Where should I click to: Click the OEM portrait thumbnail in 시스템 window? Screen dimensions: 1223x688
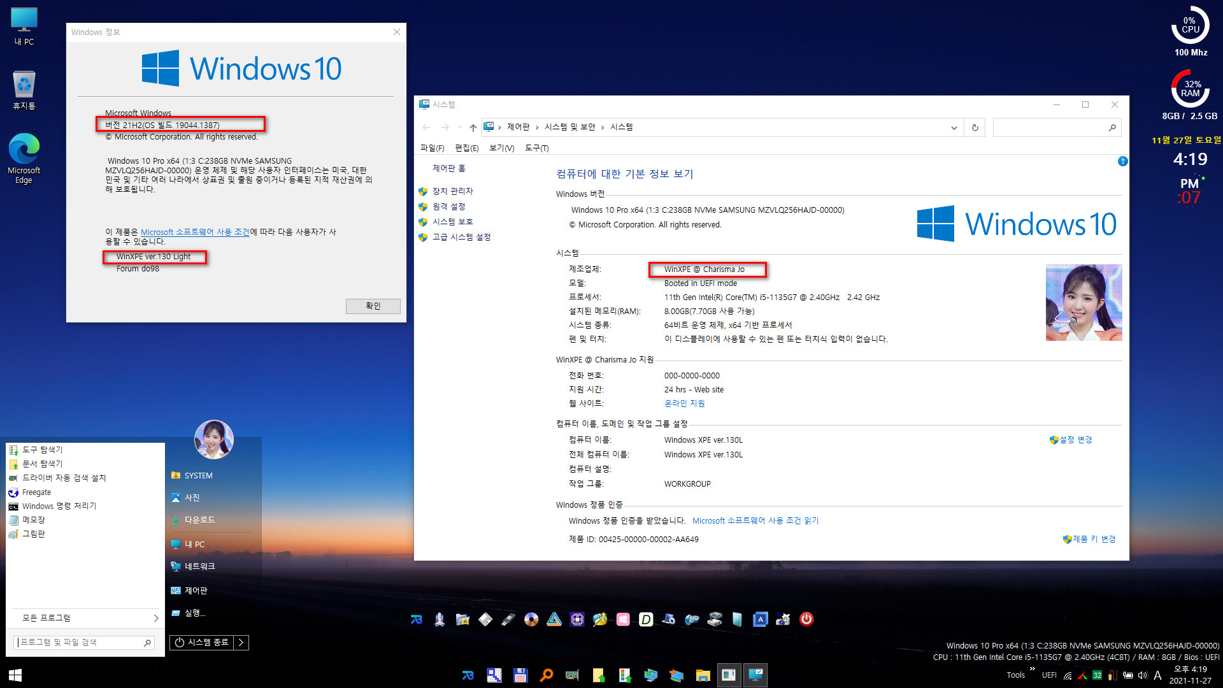[1084, 303]
